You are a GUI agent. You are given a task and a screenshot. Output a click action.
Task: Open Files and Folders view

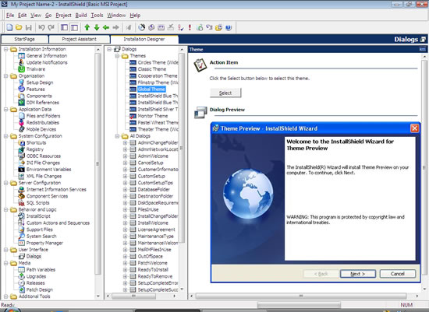tap(43, 116)
